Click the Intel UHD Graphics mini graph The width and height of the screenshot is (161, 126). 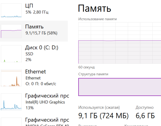11,102
